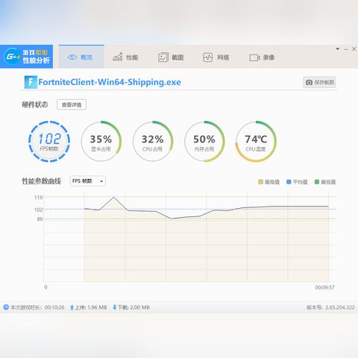Image resolution: width=358 pixels, height=358 pixels.
Task: Click the 35% GPU usage gauge
Action: pyautogui.click(x=101, y=142)
